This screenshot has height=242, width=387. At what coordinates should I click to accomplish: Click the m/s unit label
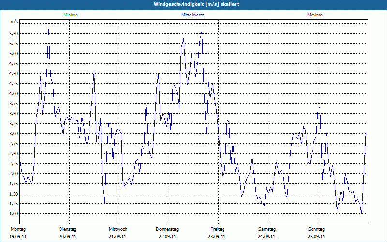(14, 22)
